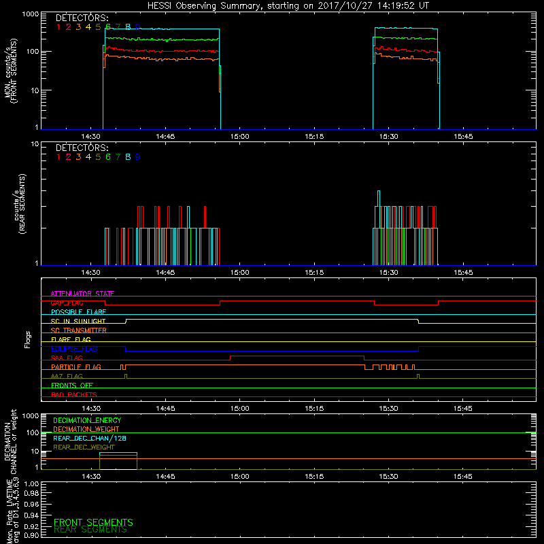Click the FRONTS_OFF flag label
Image resolution: width=544 pixels, height=544 pixels.
(x=72, y=386)
